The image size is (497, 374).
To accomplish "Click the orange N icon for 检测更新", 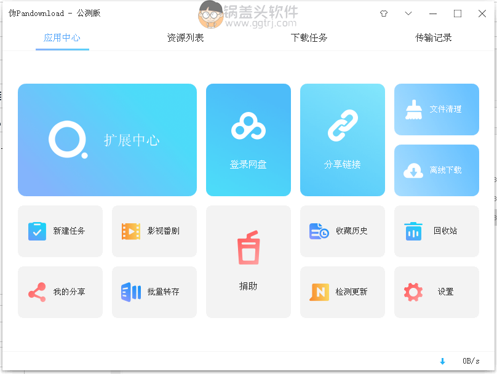I will coord(319,292).
